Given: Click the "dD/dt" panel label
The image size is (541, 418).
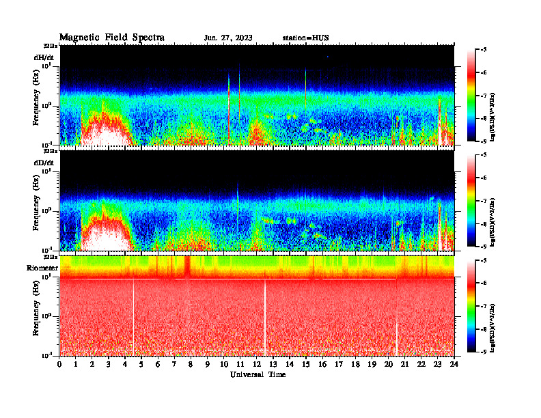Looking at the screenshot, I should (x=44, y=163).
